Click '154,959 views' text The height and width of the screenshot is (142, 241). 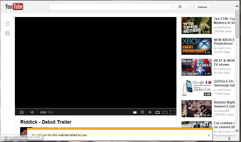[x=223, y=31]
